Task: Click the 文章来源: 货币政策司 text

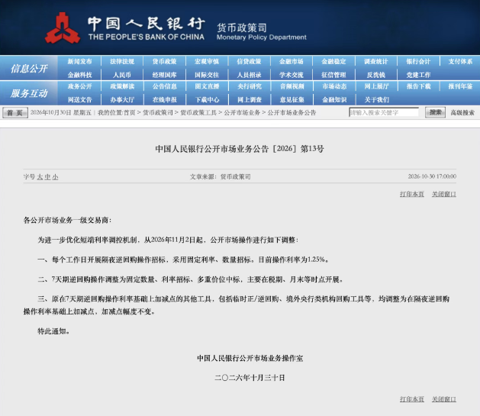Action: pos(220,176)
